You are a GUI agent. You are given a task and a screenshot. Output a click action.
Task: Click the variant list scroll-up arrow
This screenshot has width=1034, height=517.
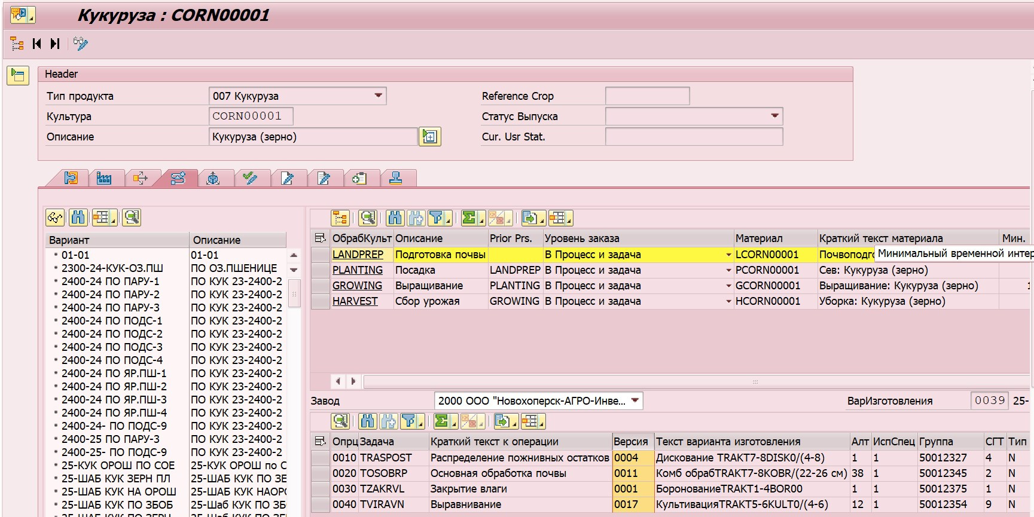294,255
